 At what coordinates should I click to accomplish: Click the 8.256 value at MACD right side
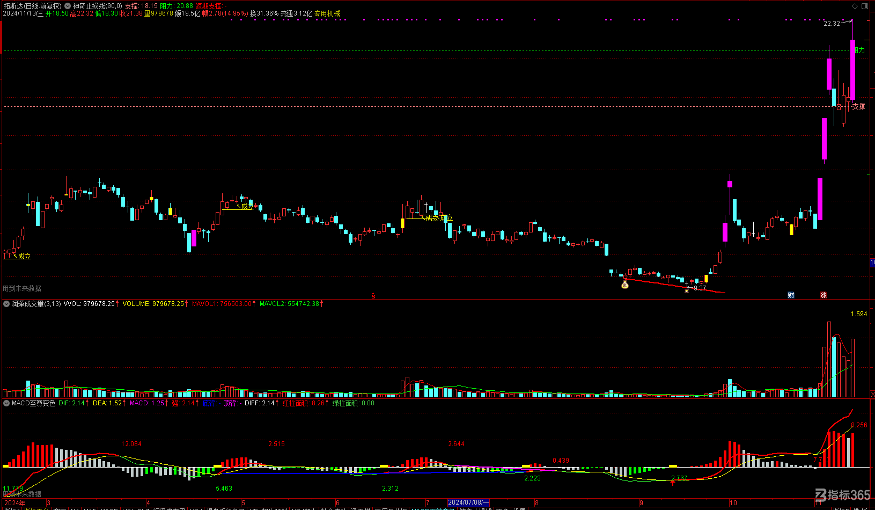[859, 425]
